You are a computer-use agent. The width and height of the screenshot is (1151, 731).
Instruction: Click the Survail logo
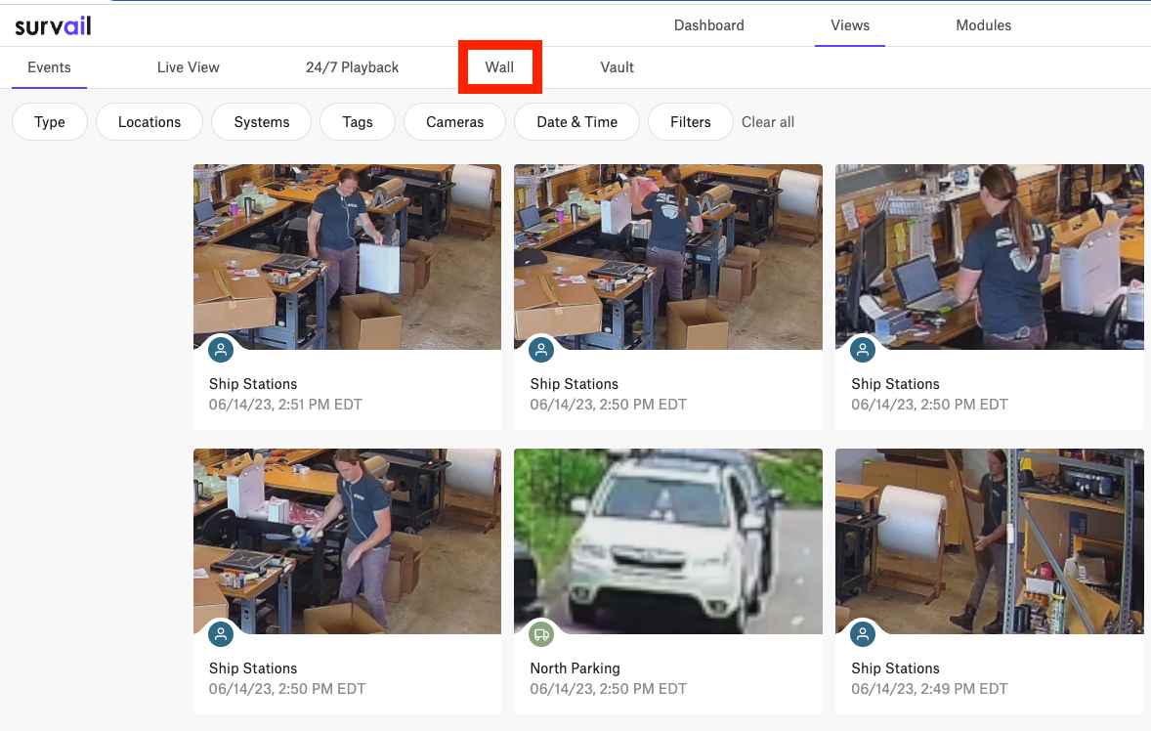53,26
